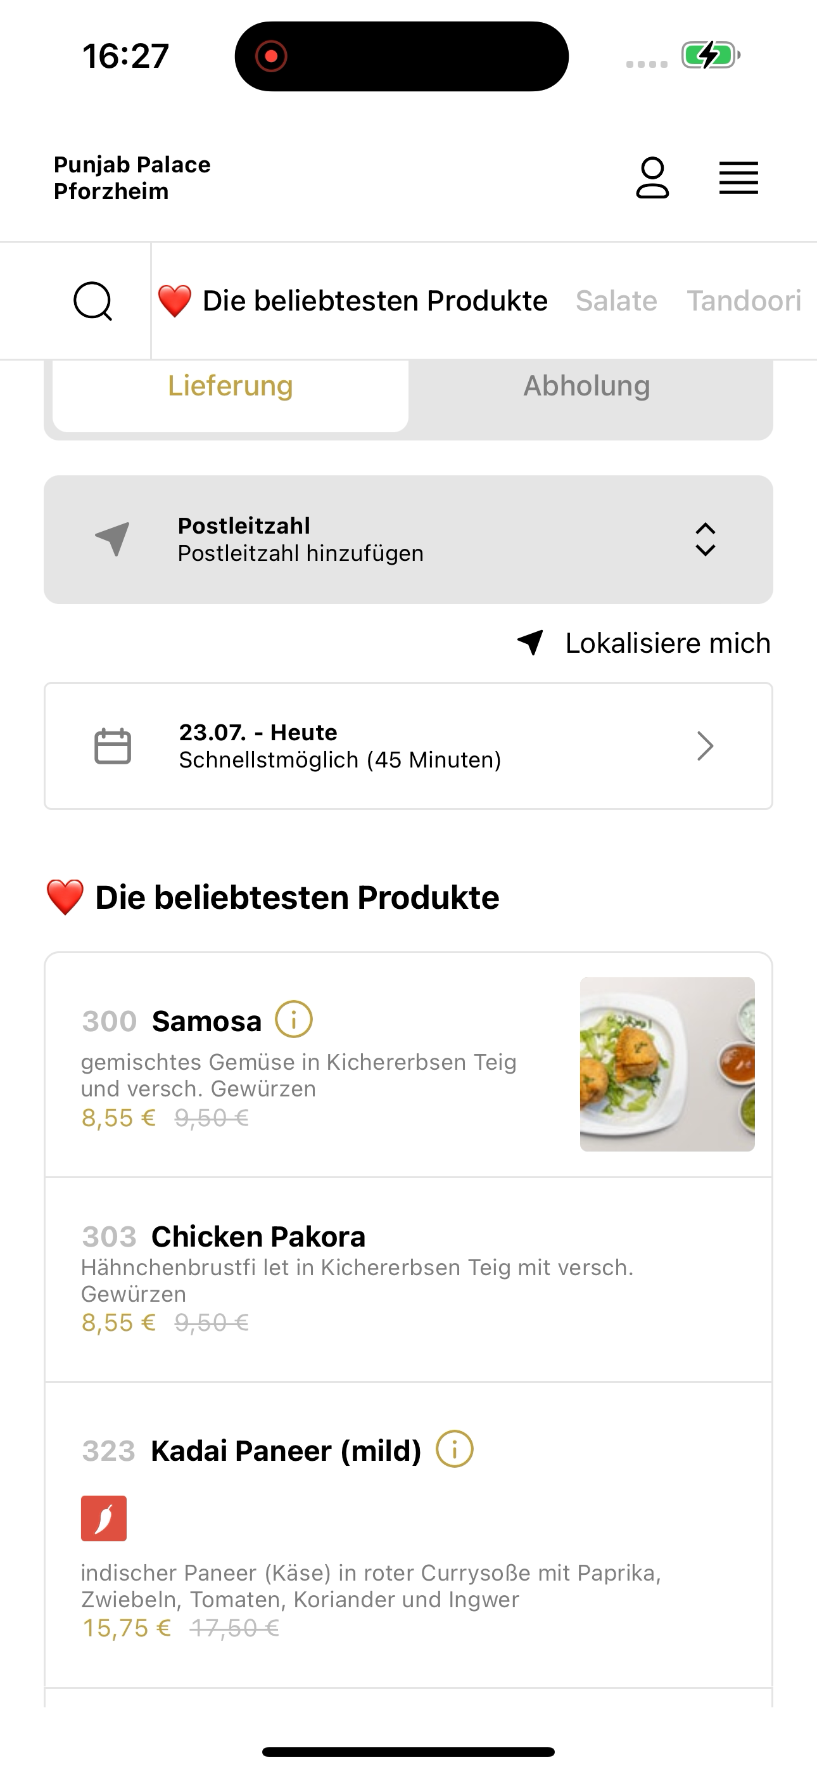
Task: Open the Samosa dish photo
Action: pyautogui.click(x=667, y=1064)
